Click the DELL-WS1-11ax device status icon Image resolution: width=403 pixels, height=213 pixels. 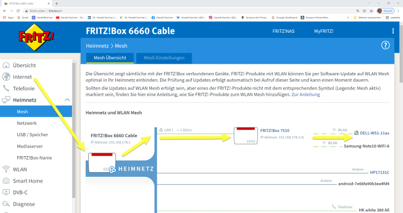(356, 133)
